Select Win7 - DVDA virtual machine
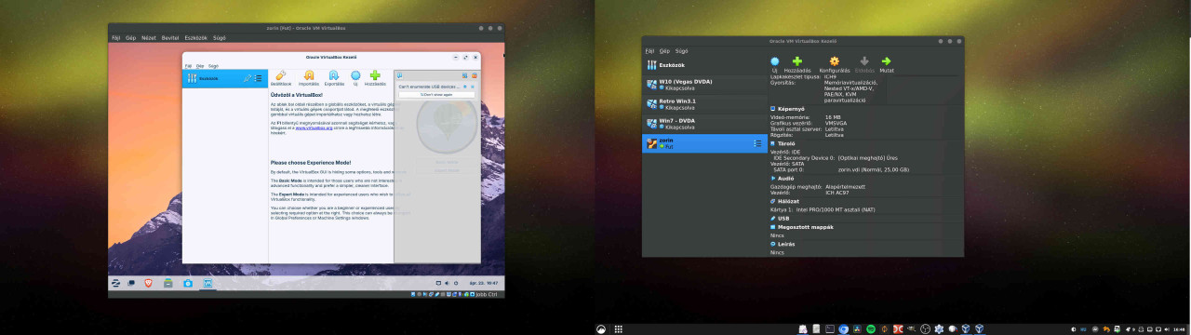Image resolution: width=1191 pixels, height=335 pixels. click(704, 124)
